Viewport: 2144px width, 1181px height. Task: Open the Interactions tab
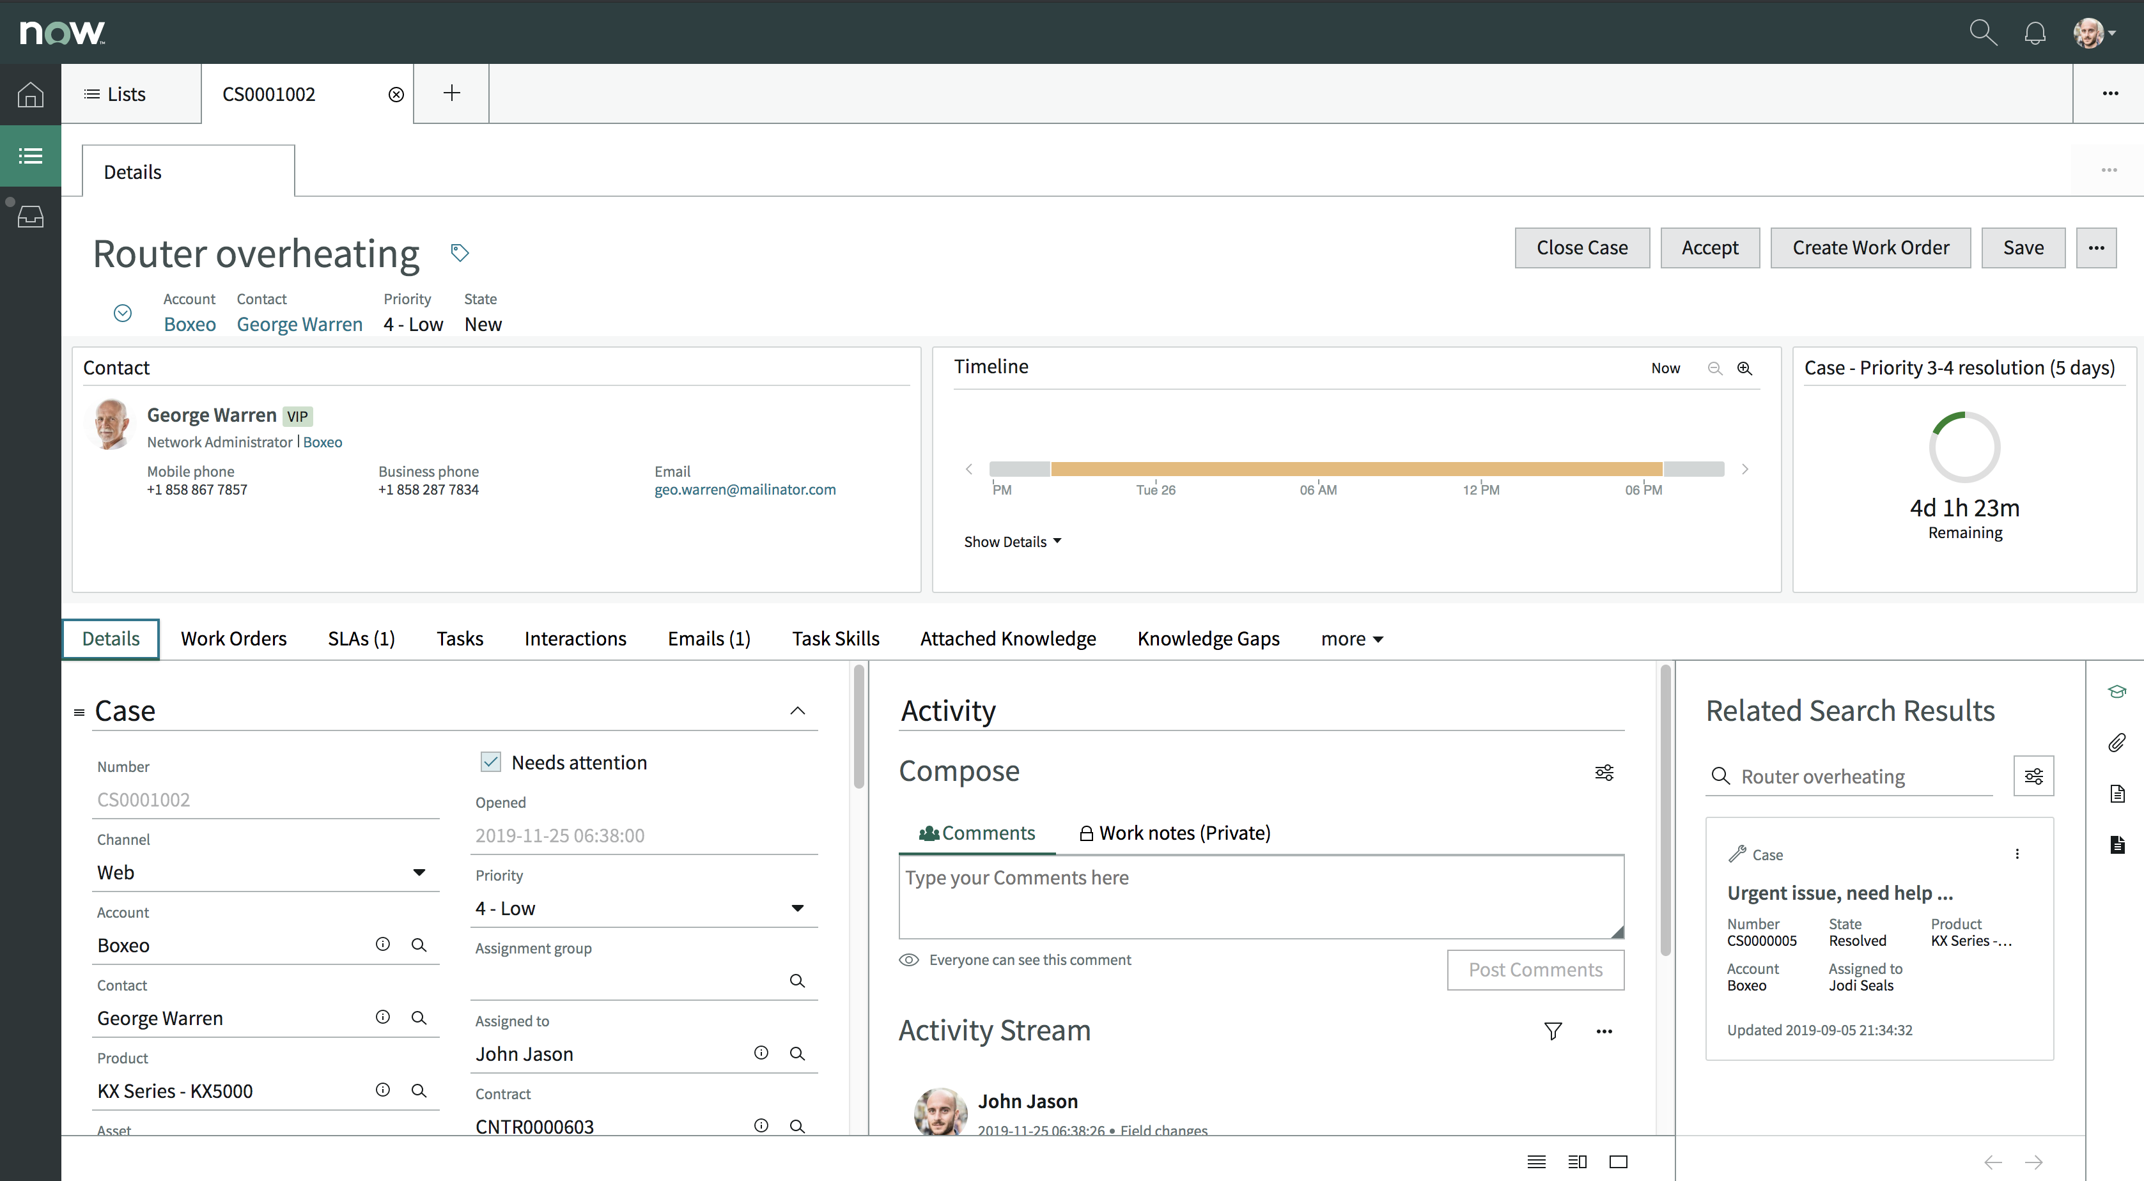tap(575, 638)
